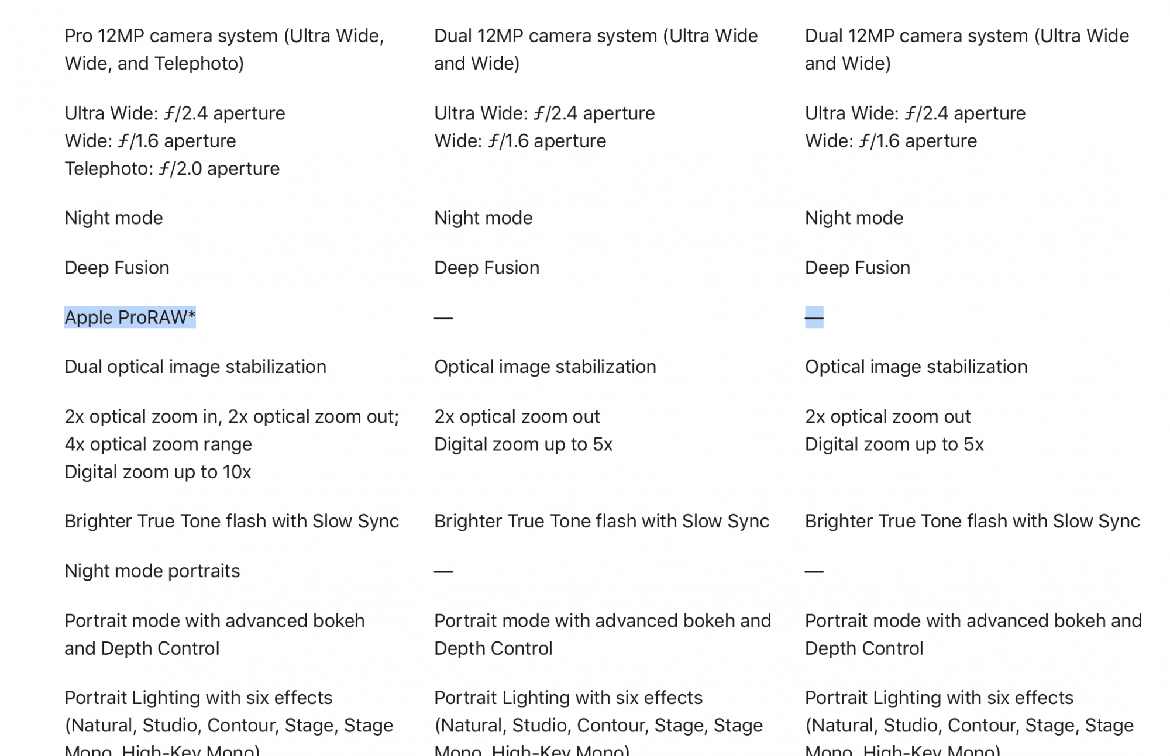
Task: Click Dual optical image stabilization text
Action: click(x=195, y=367)
